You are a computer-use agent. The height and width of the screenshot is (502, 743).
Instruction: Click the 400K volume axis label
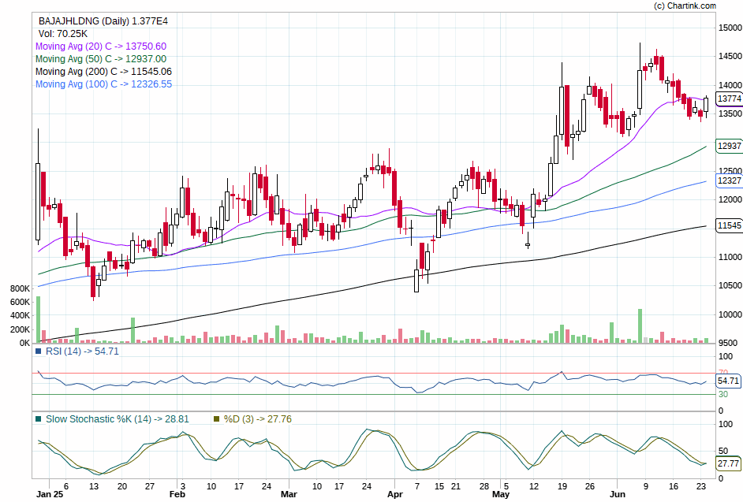point(20,315)
